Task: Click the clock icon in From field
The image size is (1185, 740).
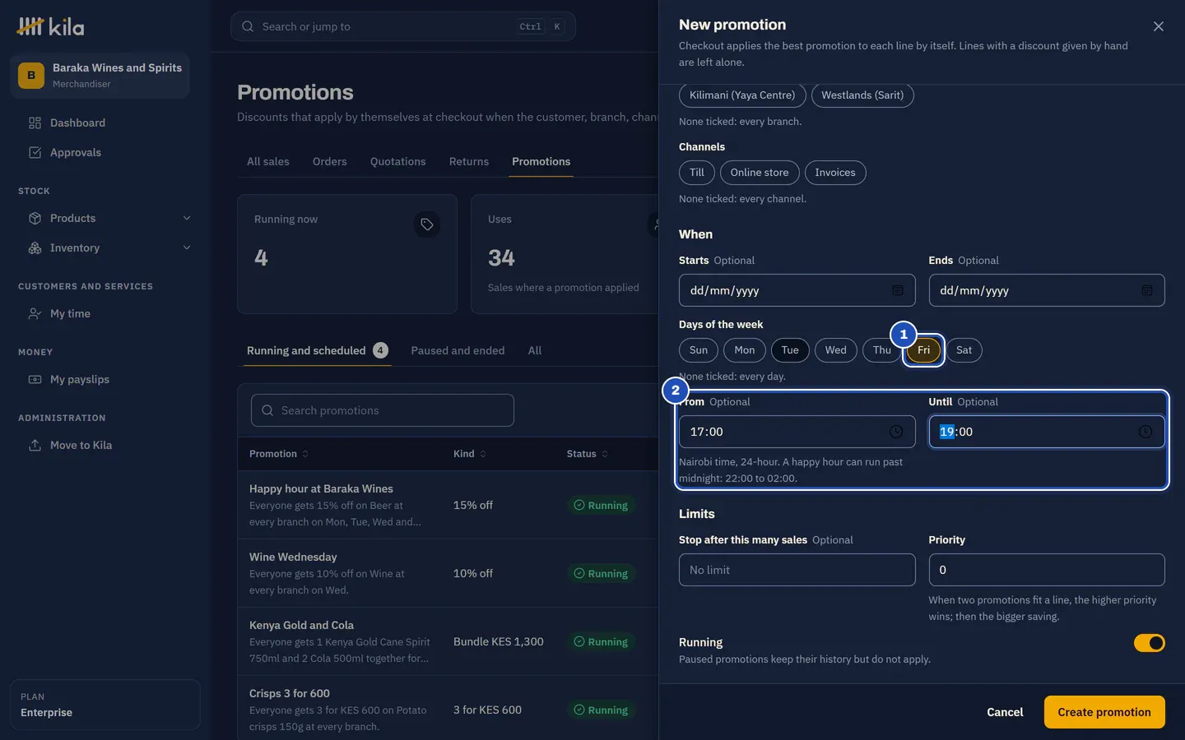Action: (x=896, y=432)
